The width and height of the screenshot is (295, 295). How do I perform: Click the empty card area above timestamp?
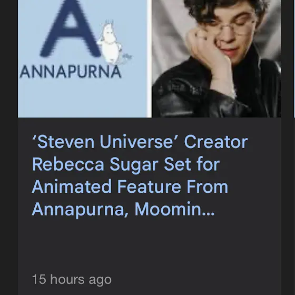150,244
